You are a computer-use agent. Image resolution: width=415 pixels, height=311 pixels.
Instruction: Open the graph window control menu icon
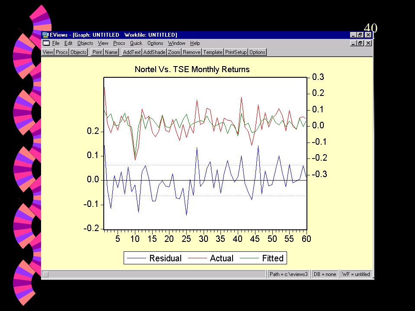pyautogui.click(x=46, y=43)
